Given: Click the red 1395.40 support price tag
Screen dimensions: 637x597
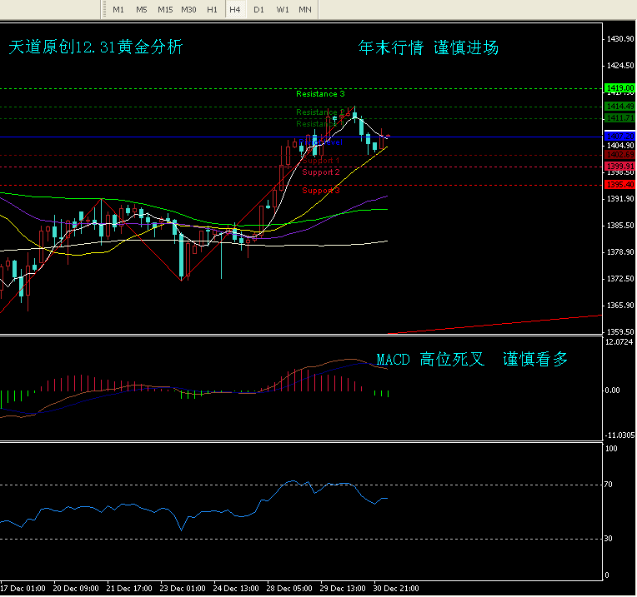Looking at the screenshot, I should 619,185.
